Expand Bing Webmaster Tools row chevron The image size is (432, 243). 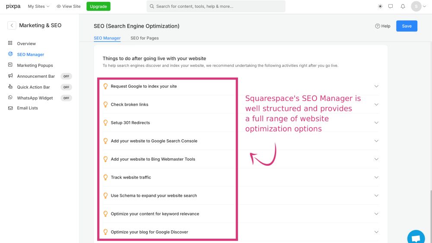[376, 159]
